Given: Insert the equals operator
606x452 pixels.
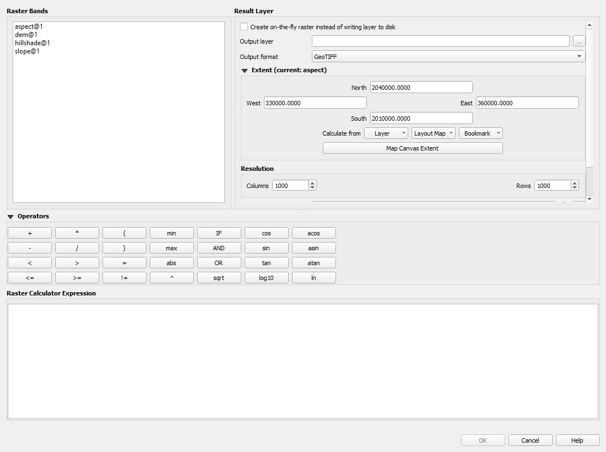Looking at the screenshot, I should click(125, 263).
